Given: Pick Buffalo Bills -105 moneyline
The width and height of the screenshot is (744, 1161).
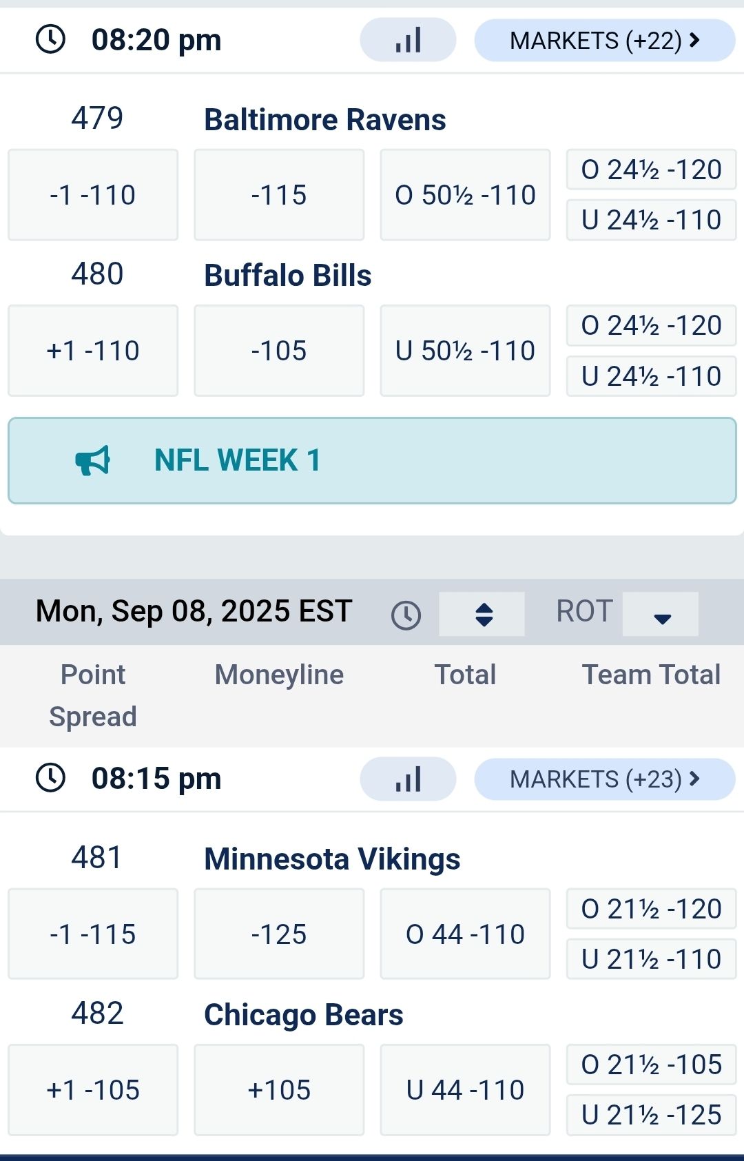Looking at the screenshot, I should [x=279, y=351].
